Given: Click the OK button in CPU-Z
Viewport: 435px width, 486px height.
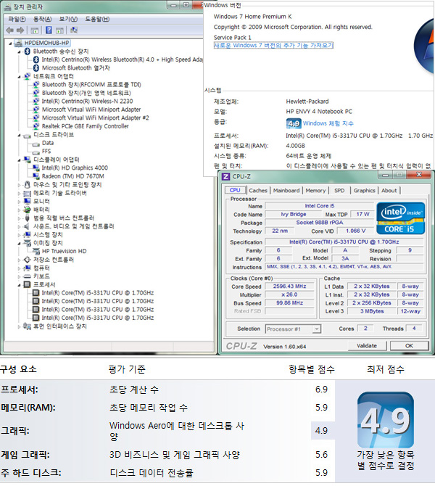Looking at the screenshot, I should [410, 346].
